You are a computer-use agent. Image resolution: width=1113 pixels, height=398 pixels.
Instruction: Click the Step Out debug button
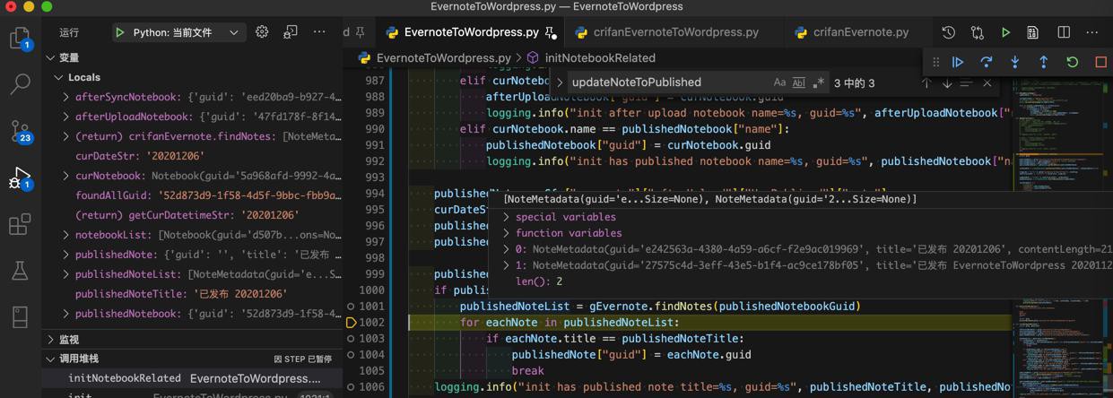(x=1044, y=62)
